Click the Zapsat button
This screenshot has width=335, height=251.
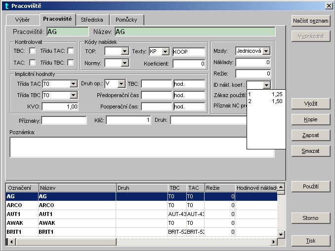point(311,135)
